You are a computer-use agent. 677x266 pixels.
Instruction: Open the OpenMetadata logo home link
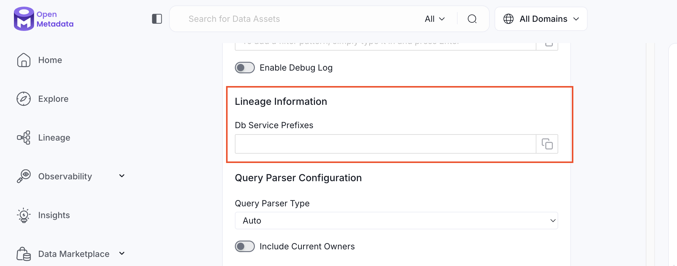(x=44, y=19)
